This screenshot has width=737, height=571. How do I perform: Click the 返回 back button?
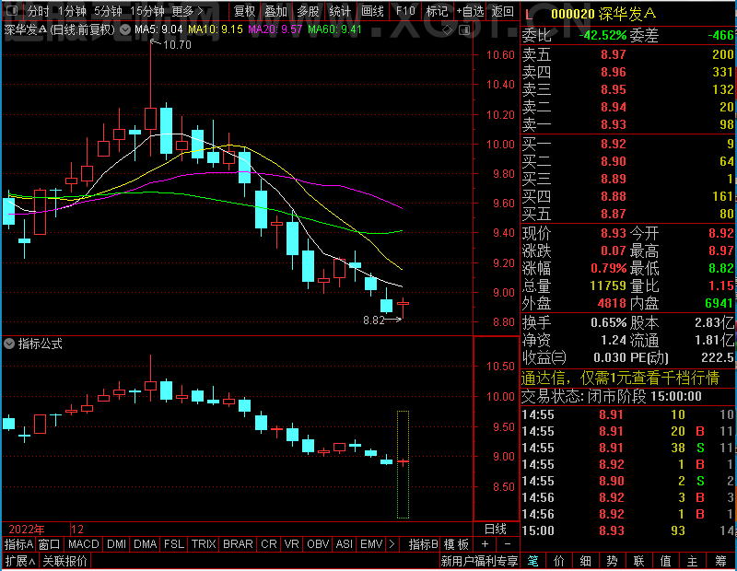(502, 11)
